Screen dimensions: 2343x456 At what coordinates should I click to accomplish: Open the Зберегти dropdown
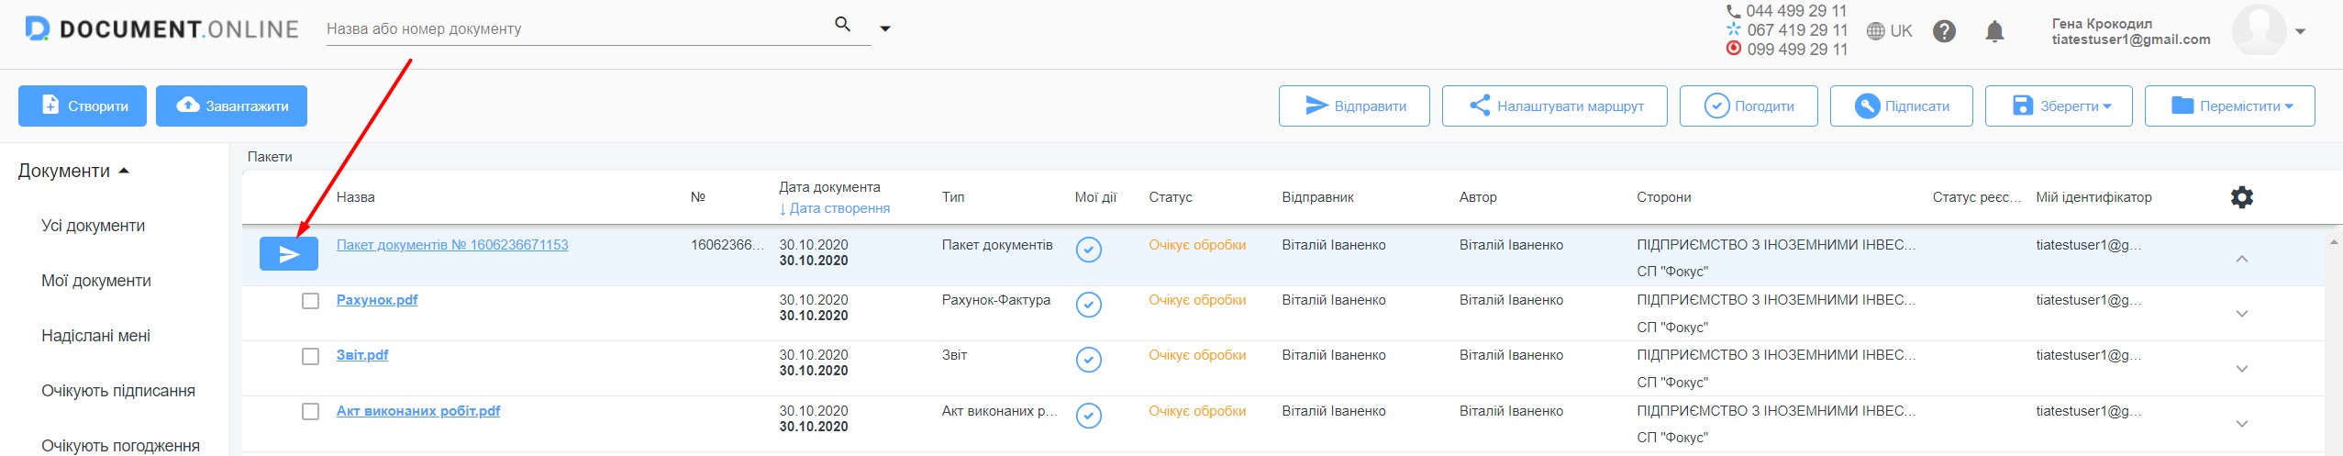pyautogui.click(x=2059, y=106)
